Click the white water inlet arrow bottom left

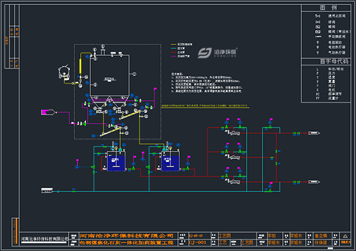pyautogui.click(x=48, y=191)
